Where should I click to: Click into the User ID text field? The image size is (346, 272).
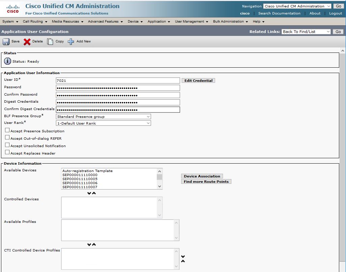coord(118,81)
